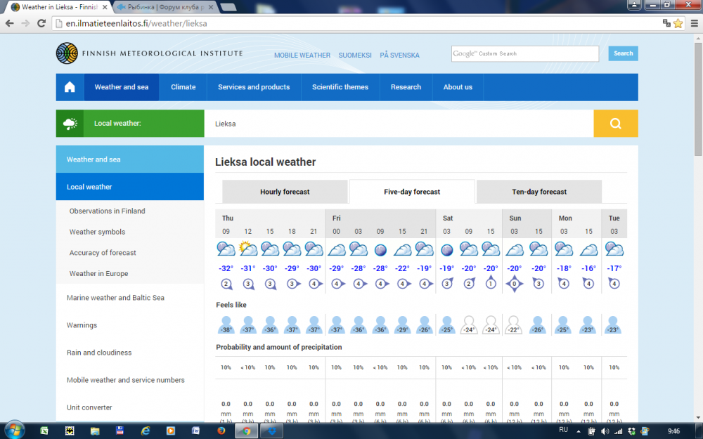Click the Windows Start button
703x439 pixels.
[x=15, y=430]
